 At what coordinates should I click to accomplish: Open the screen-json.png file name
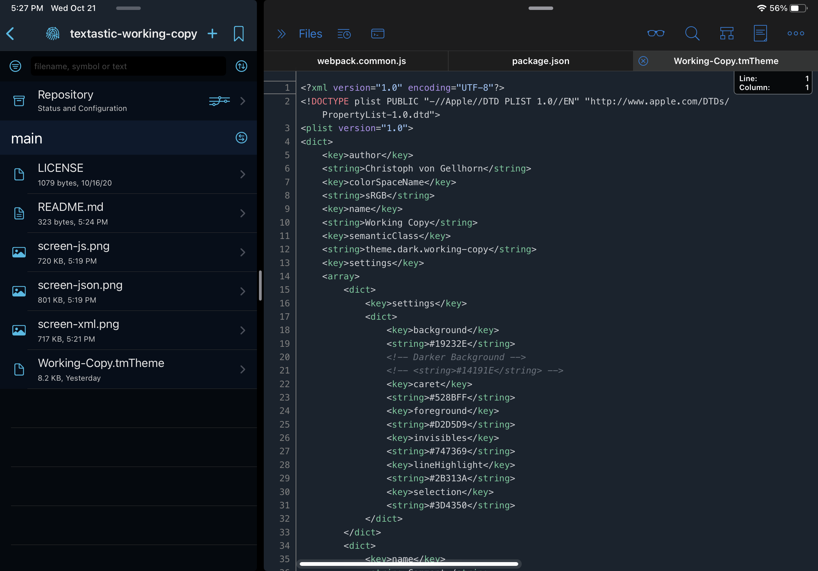point(80,285)
